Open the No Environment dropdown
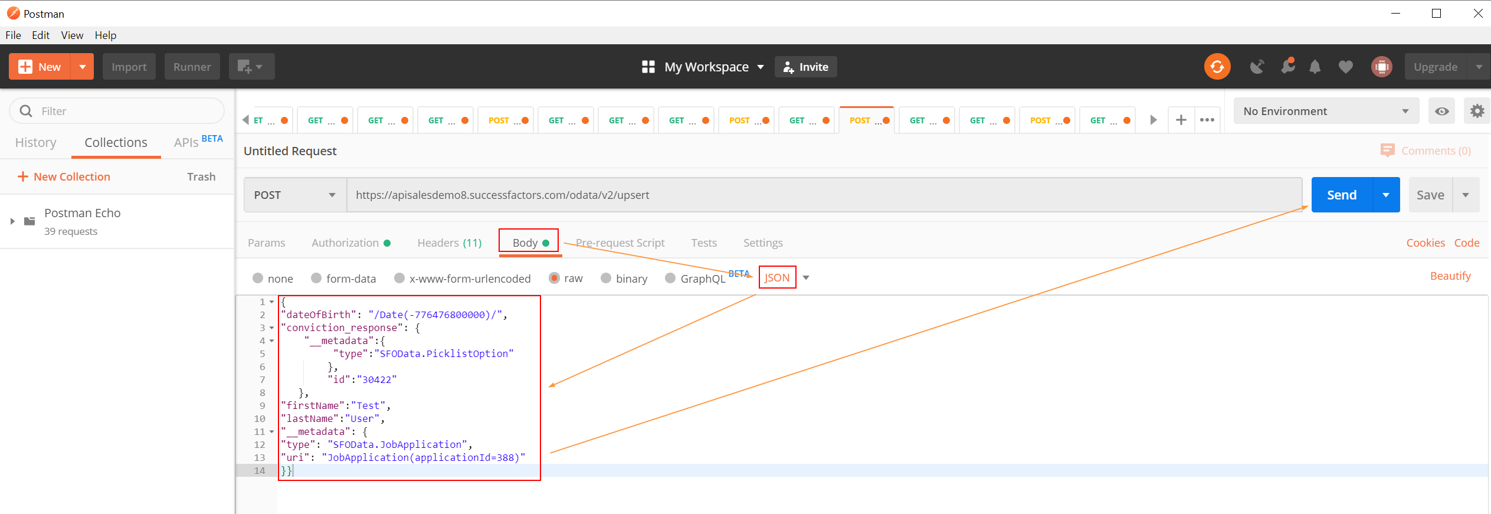Viewport: 1491px width, 514px height. (x=1326, y=111)
